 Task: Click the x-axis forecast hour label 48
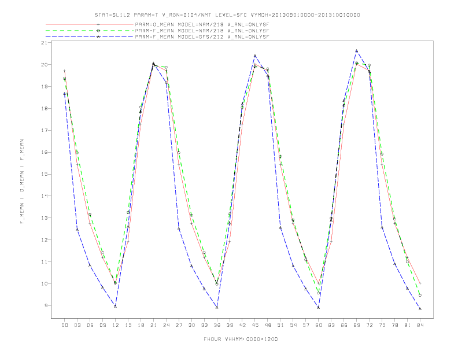tap(268, 325)
